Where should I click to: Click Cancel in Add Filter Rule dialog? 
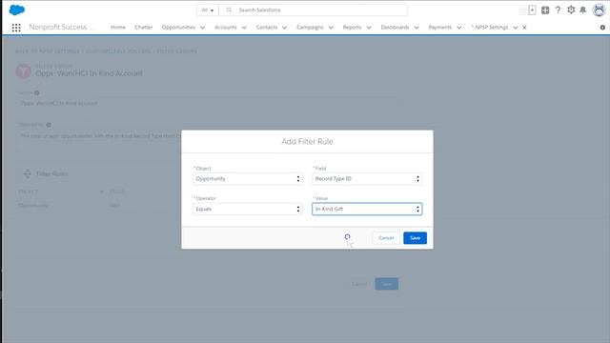tap(386, 238)
